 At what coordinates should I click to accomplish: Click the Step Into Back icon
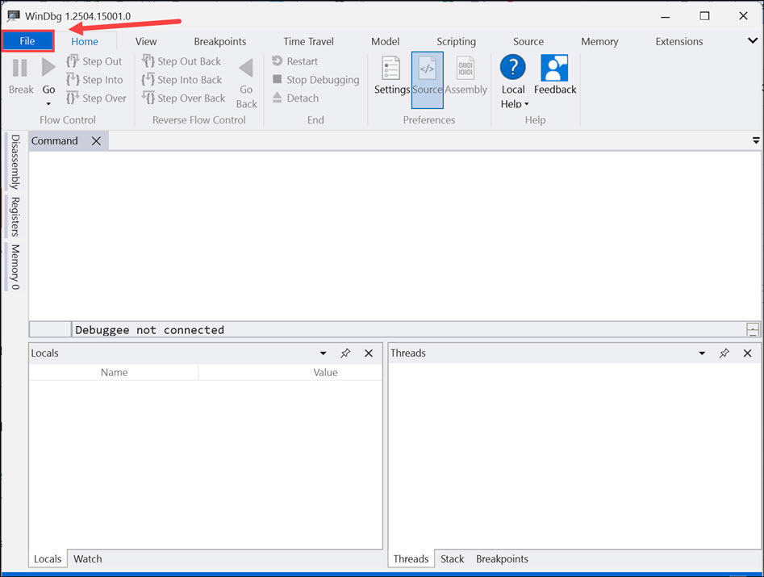(148, 79)
